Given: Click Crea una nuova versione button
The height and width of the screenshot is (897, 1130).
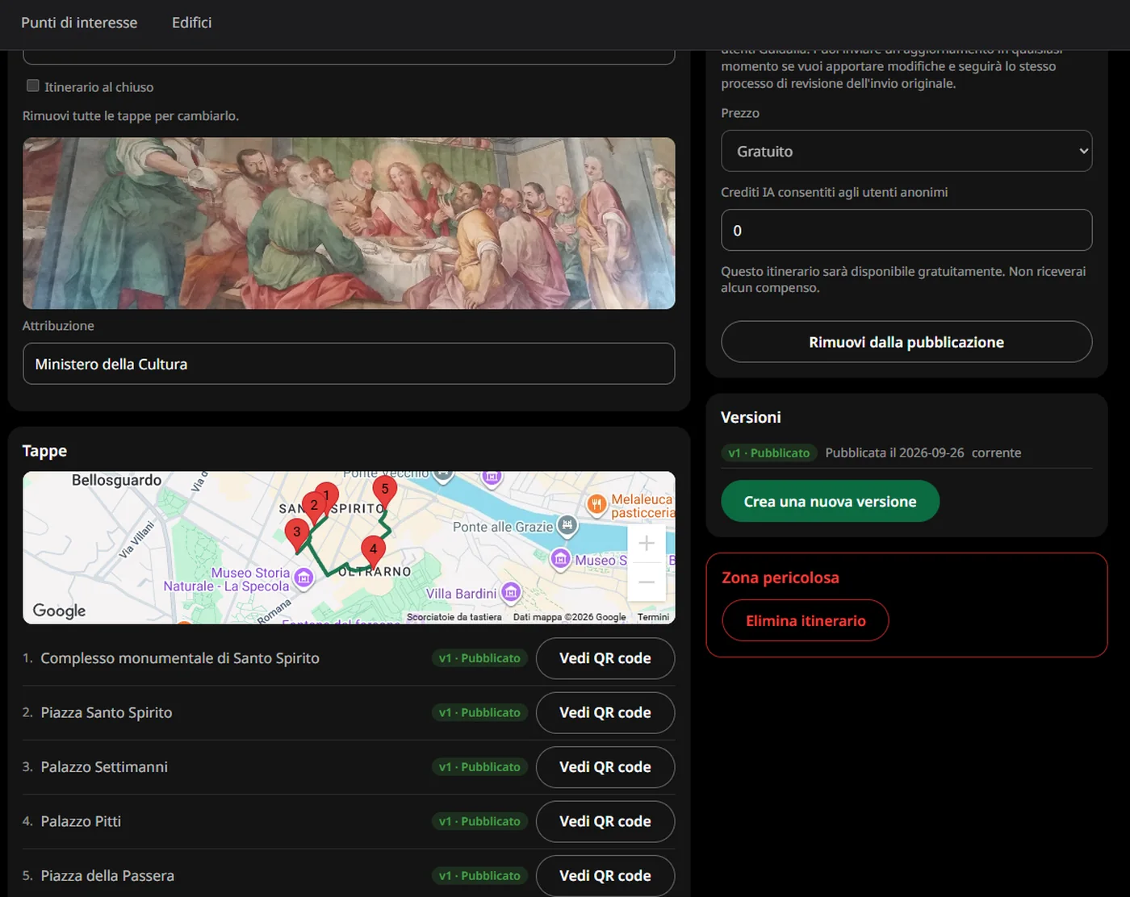Looking at the screenshot, I should pos(830,501).
